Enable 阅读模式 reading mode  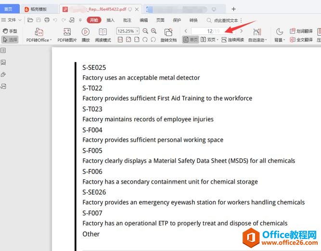103,35
